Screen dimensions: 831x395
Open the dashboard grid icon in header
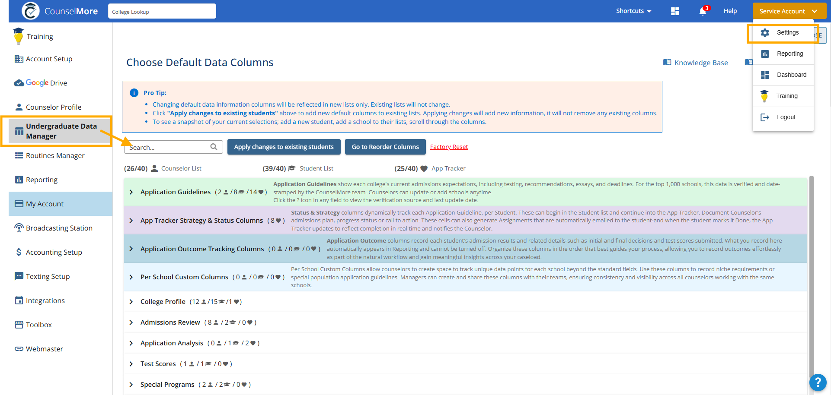coord(675,11)
